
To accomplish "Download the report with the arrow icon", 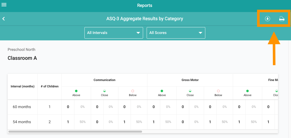I will tap(268, 19).
